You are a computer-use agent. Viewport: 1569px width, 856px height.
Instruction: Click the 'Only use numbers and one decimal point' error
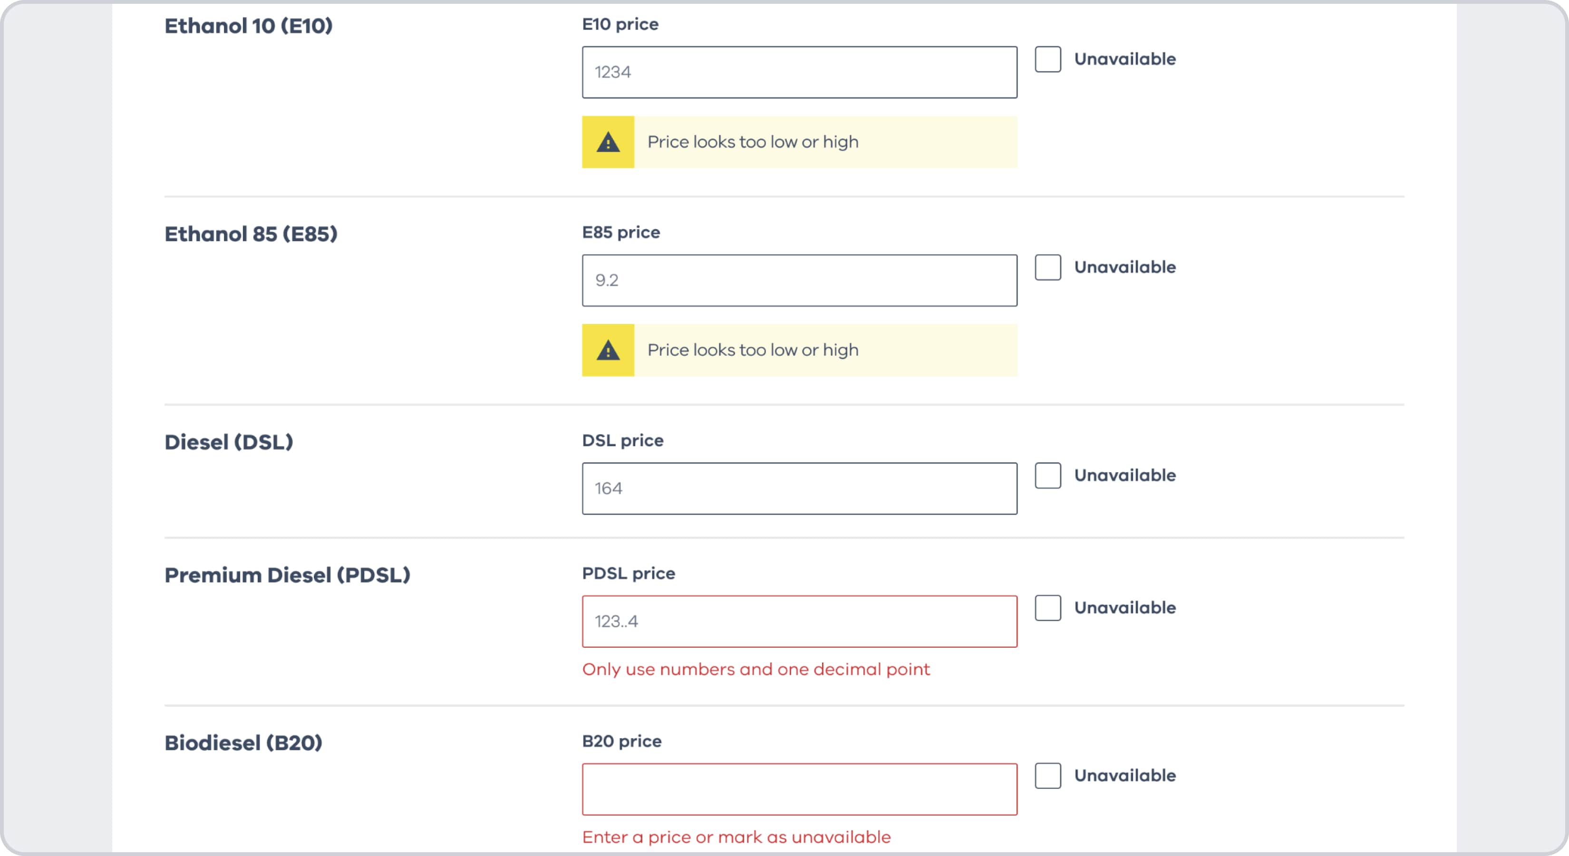pyautogui.click(x=756, y=669)
